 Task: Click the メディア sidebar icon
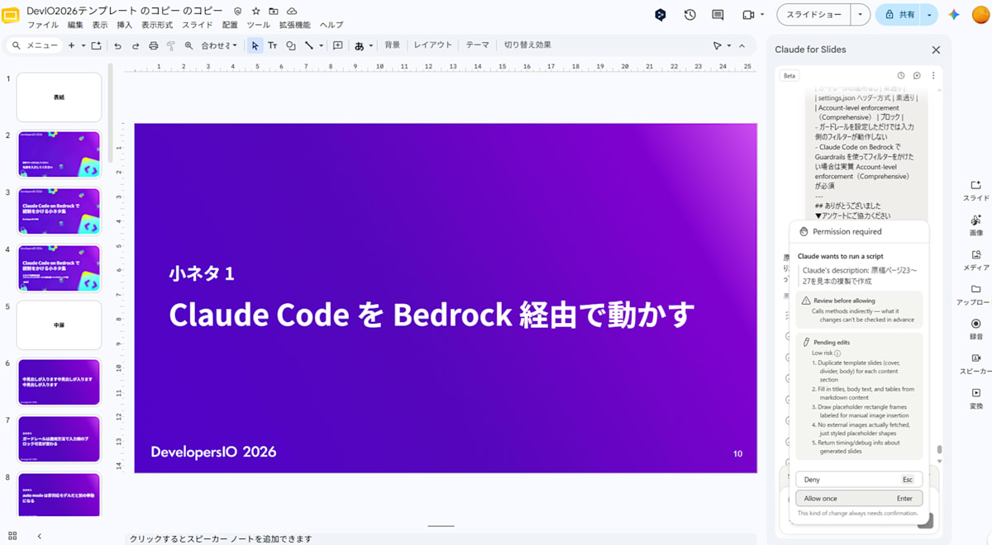[975, 259]
